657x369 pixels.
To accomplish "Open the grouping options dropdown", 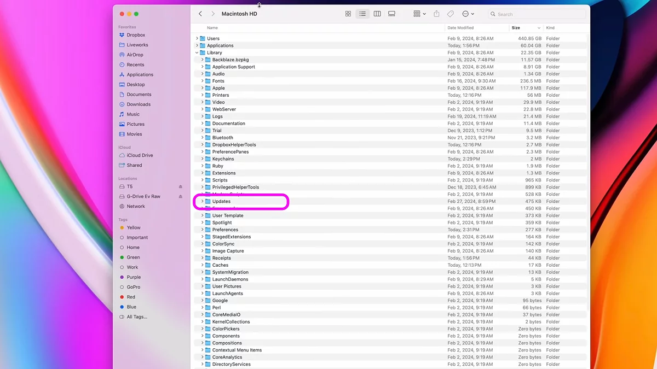I will pos(418,14).
